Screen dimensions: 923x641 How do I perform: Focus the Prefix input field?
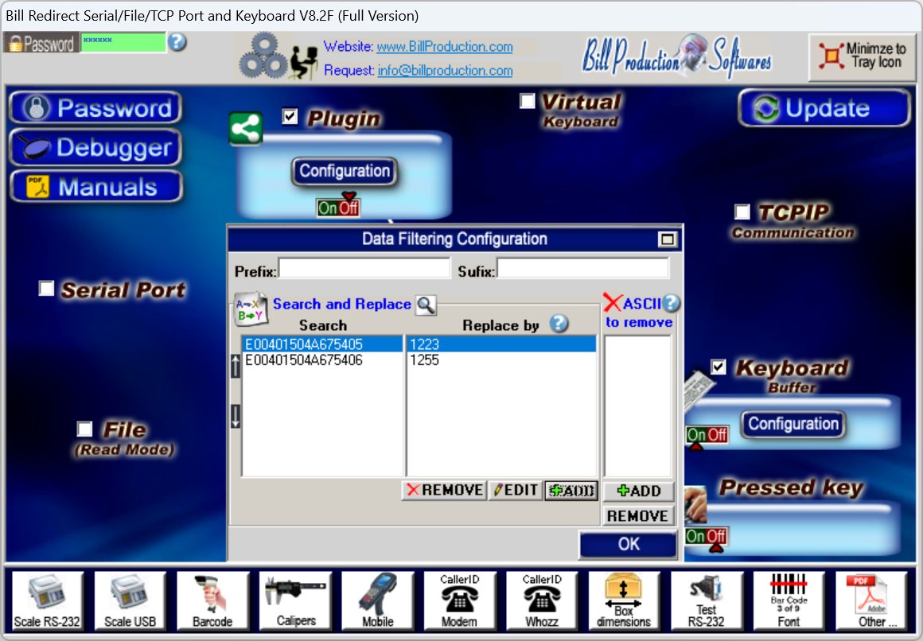[x=364, y=268]
